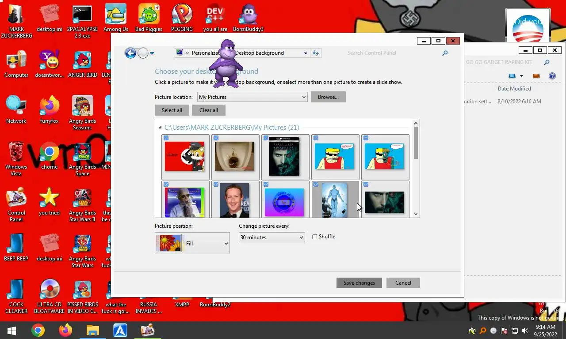Collapse the My Pictures (21) group

[x=160, y=128]
